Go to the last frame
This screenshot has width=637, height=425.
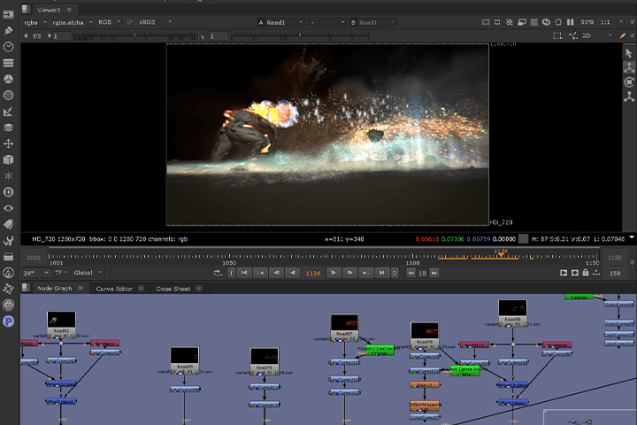point(381,273)
